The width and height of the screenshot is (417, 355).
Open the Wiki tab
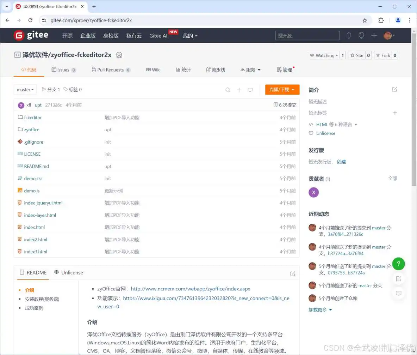(x=153, y=70)
